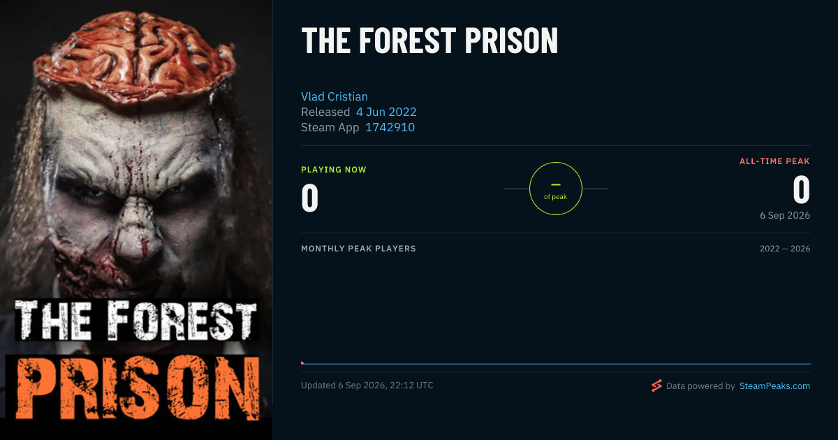Click the Updated timestamp text
The height and width of the screenshot is (440, 838).
[x=367, y=386]
